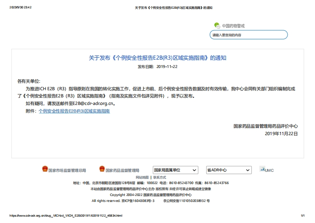This screenshot has width=315, height=223.
Task: Click the print timestamp 2023/5/30 23:42
Action: pos(21,7)
